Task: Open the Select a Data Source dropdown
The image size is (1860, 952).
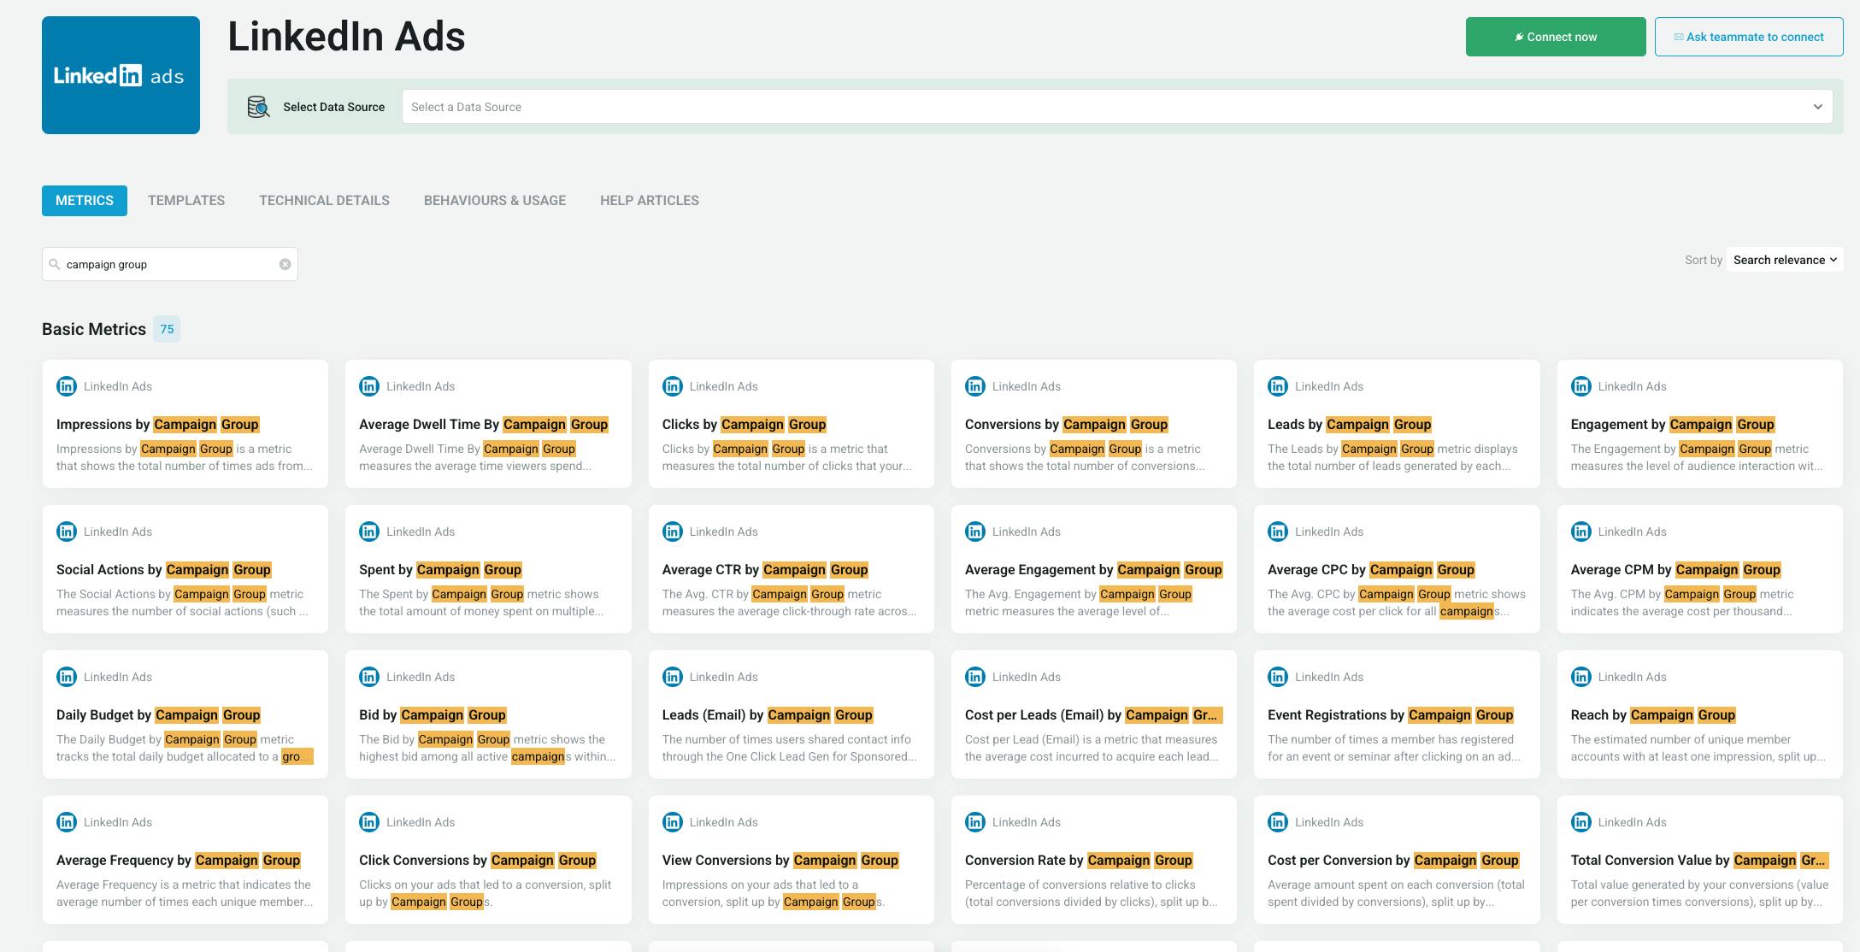Action: pyautogui.click(x=1117, y=107)
